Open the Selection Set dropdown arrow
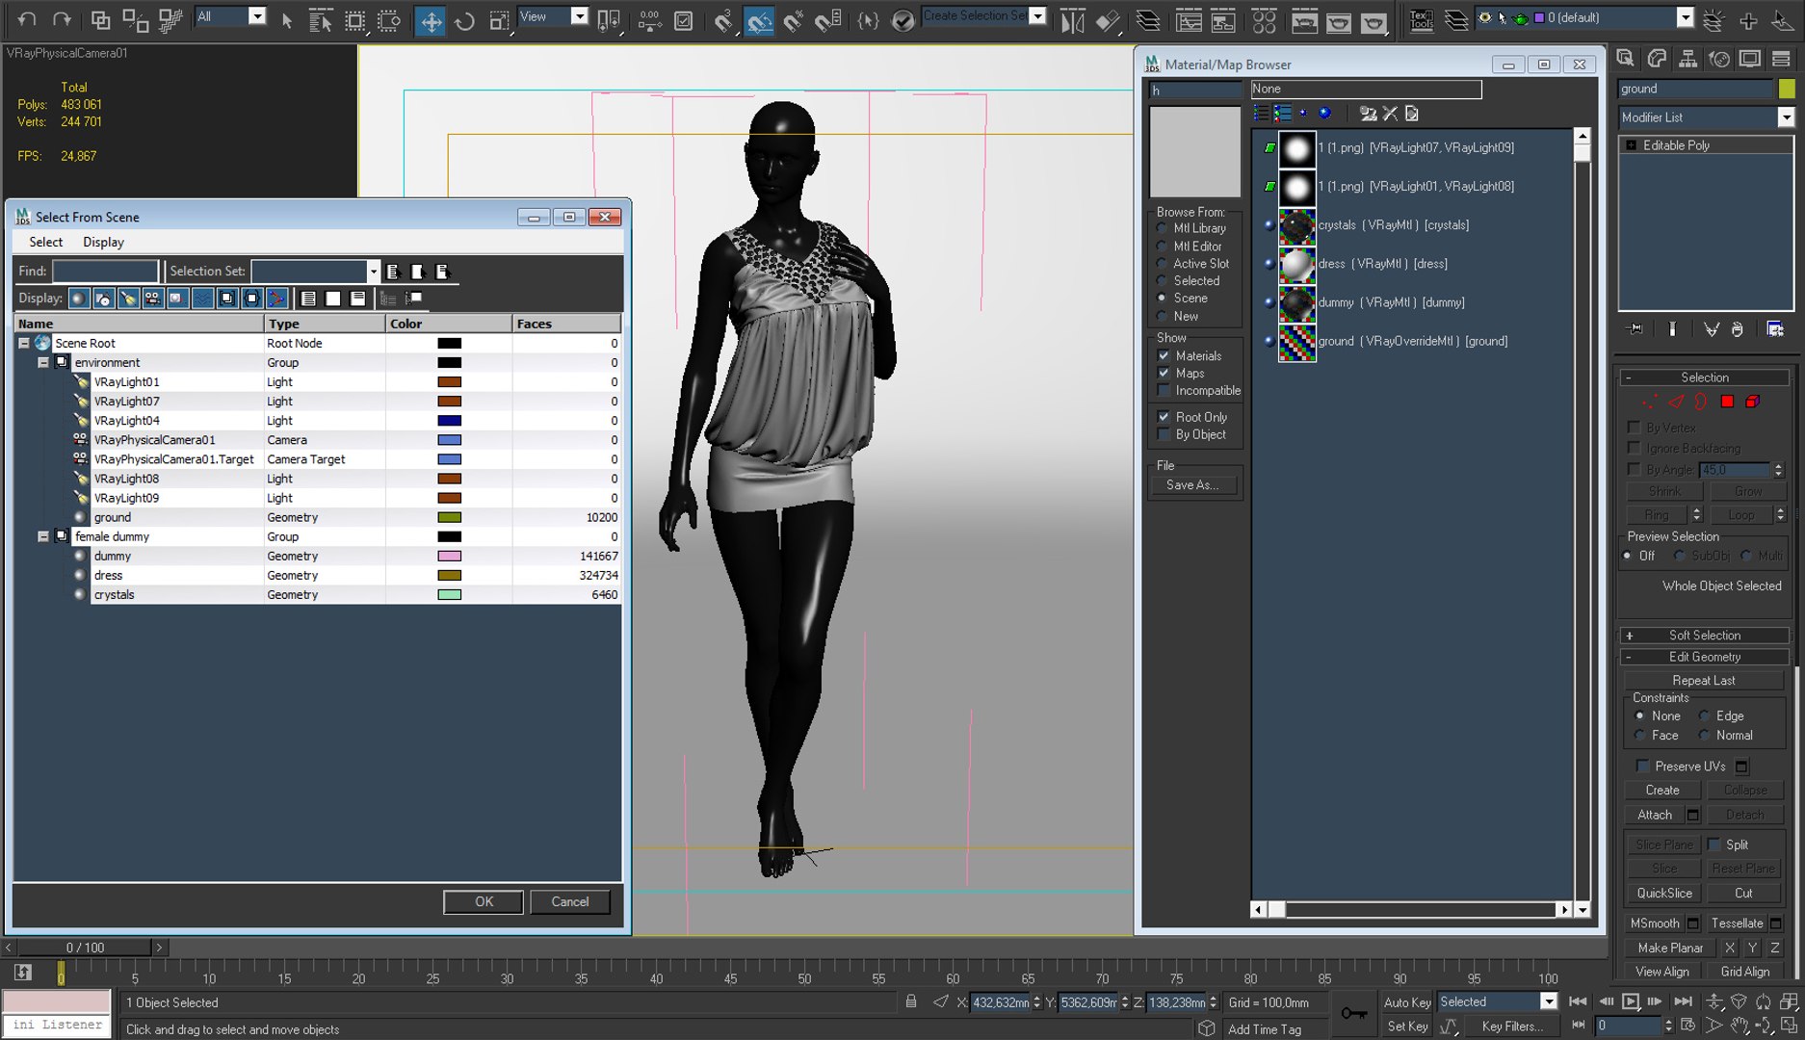The width and height of the screenshot is (1805, 1040). (373, 272)
